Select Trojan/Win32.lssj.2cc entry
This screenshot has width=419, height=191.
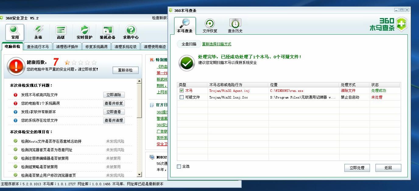228,97
